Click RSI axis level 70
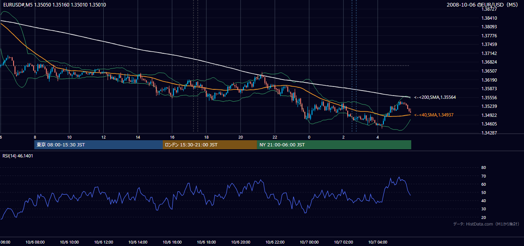 point(483,176)
